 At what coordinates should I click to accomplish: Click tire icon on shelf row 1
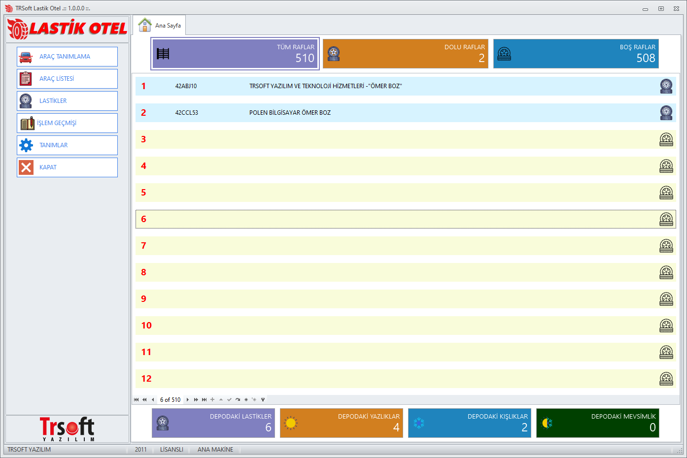point(666,86)
